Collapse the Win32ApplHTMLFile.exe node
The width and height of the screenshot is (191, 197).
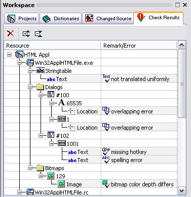tap(20, 63)
